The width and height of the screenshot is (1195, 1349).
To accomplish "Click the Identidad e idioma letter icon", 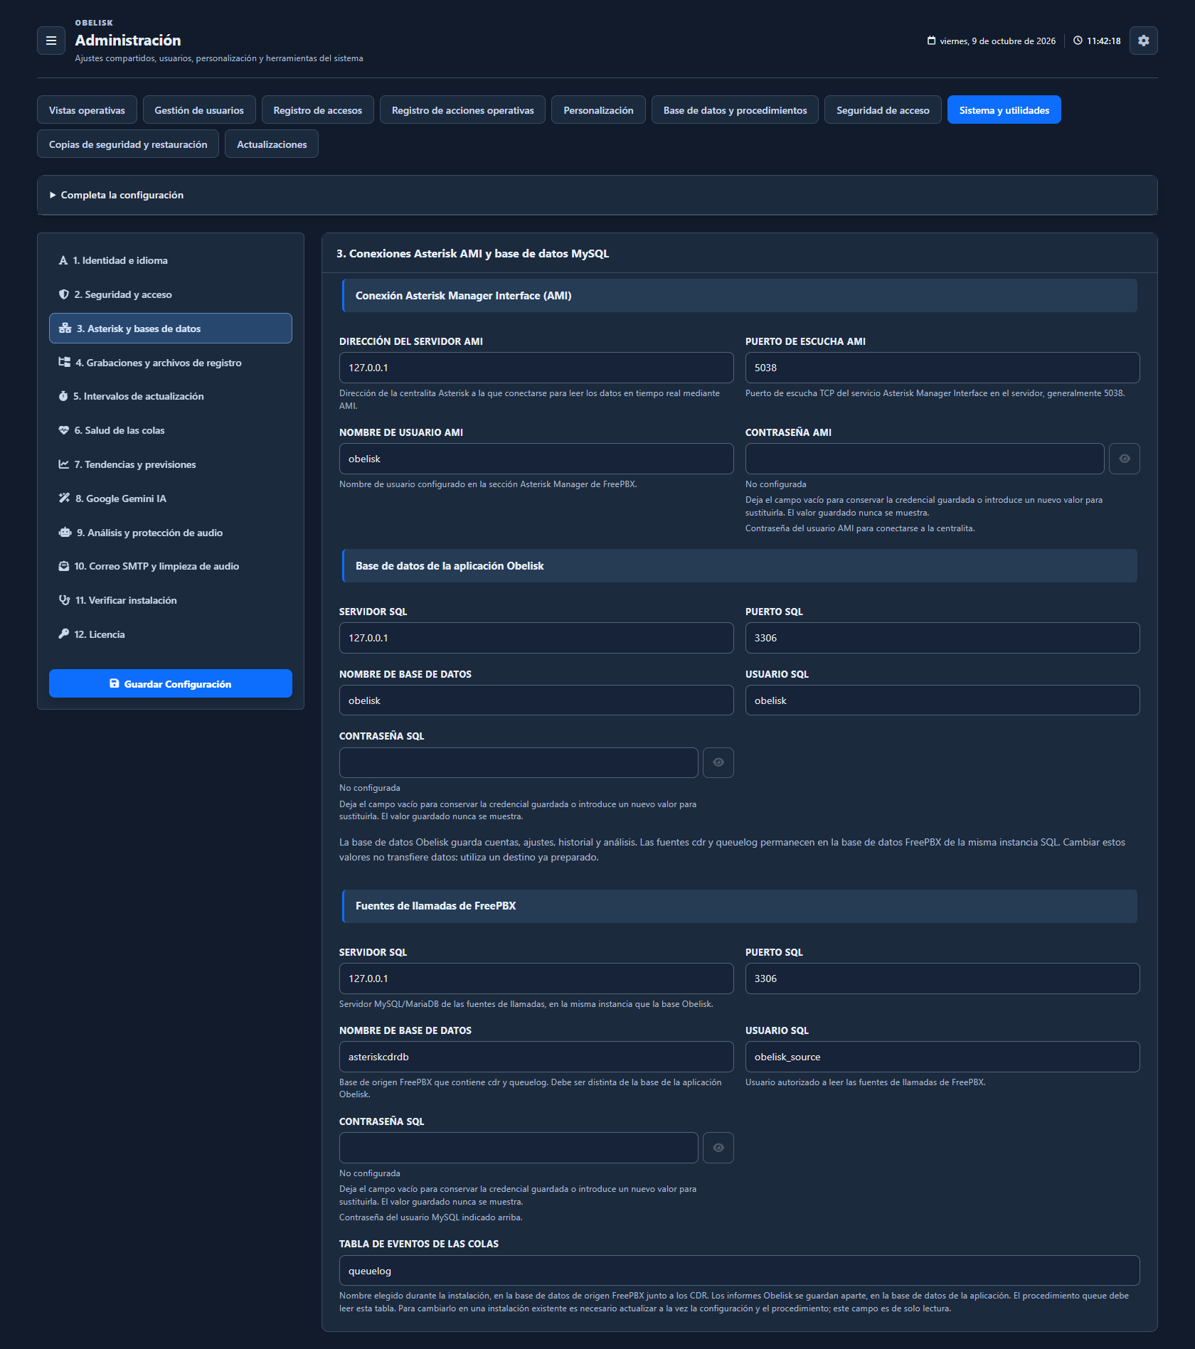I will coord(63,260).
